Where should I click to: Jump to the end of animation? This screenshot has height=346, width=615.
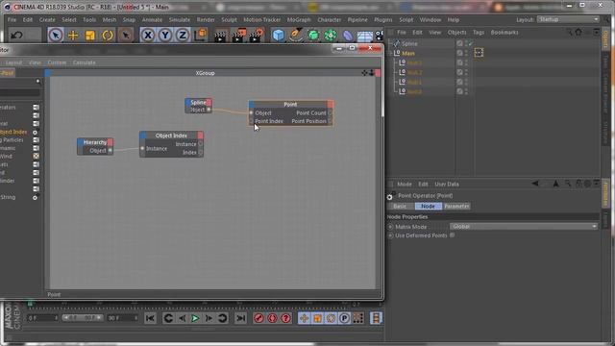(x=240, y=318)
